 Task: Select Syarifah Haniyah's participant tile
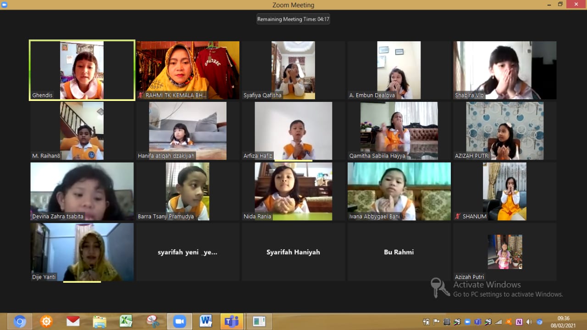(293, 252)
